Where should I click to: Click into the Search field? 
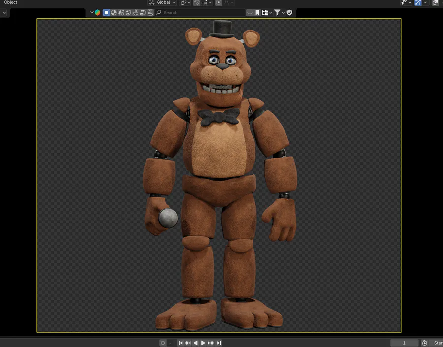(x=200, y=12)
